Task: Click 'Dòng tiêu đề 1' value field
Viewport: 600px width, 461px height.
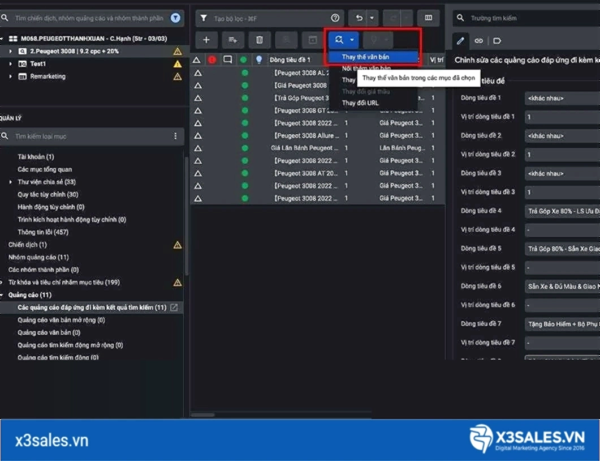Action: [x=563, y=99]
